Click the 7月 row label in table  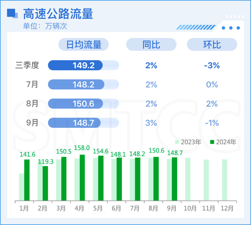coord(32,84)
